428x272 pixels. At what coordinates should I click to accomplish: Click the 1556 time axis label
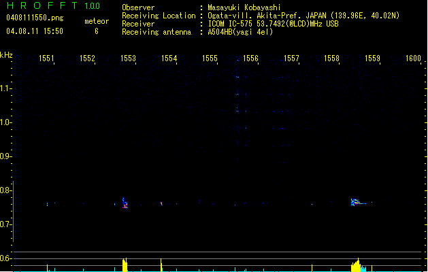pos(250,58)
